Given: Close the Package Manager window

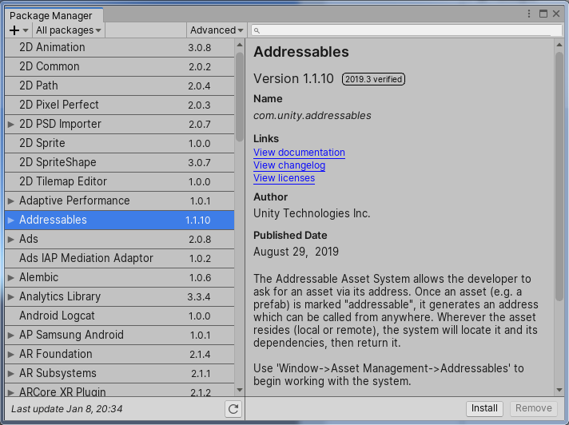Looking at the screenshot, I should (x=556, y=14).
